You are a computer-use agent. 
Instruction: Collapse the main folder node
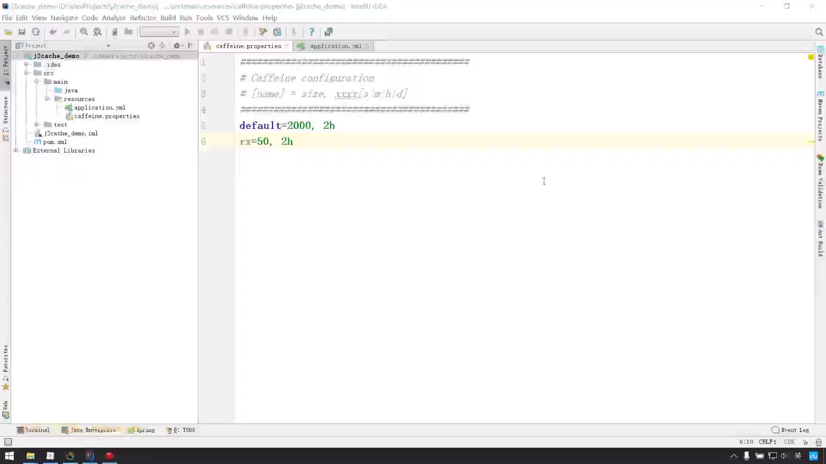(x=37, y=82)
